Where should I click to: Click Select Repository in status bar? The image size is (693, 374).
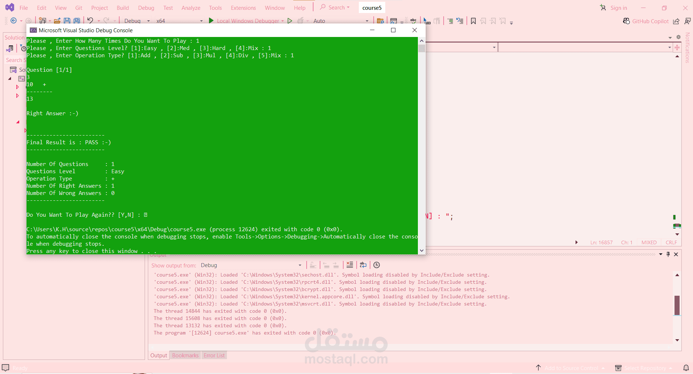click(x=644, y=368)
